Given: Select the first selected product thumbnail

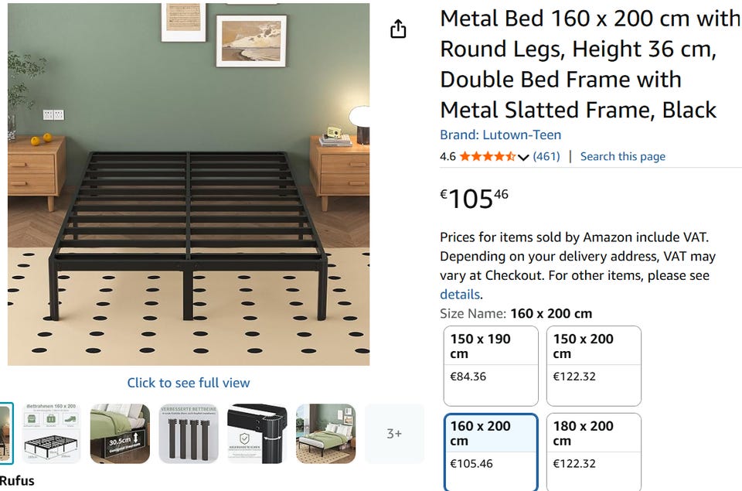Looking at the screenshot, I should pos(6,434).
